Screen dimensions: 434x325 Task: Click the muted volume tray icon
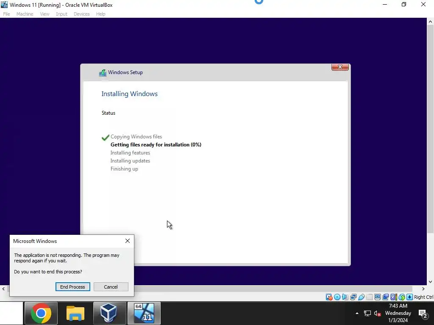377,314
